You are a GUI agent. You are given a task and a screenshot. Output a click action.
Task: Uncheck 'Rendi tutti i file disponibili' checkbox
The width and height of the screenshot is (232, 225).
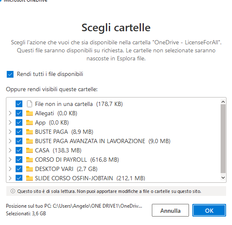click(x=10, y=74)
